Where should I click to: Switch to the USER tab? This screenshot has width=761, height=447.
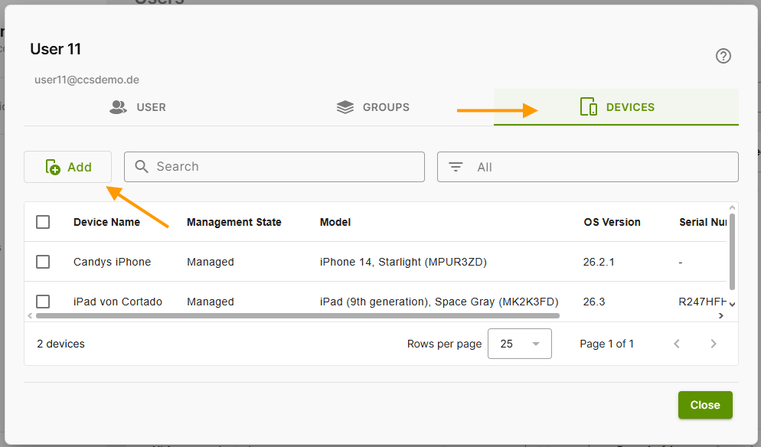[x=138, y=107]
